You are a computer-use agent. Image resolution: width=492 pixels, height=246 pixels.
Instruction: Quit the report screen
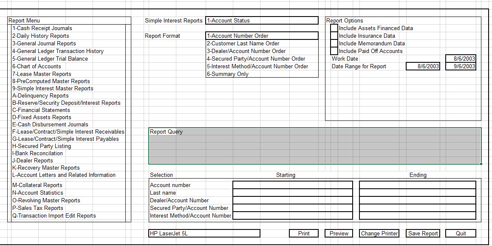460,233
